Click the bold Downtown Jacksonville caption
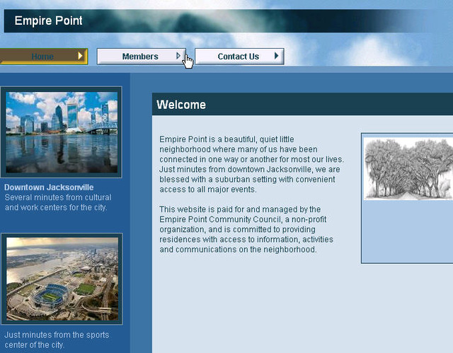Screen dimensions: 453x353 (49, 187)
